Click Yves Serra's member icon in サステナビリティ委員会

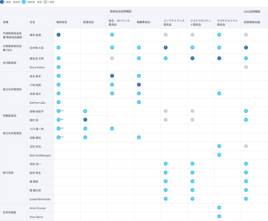[219, 216]
